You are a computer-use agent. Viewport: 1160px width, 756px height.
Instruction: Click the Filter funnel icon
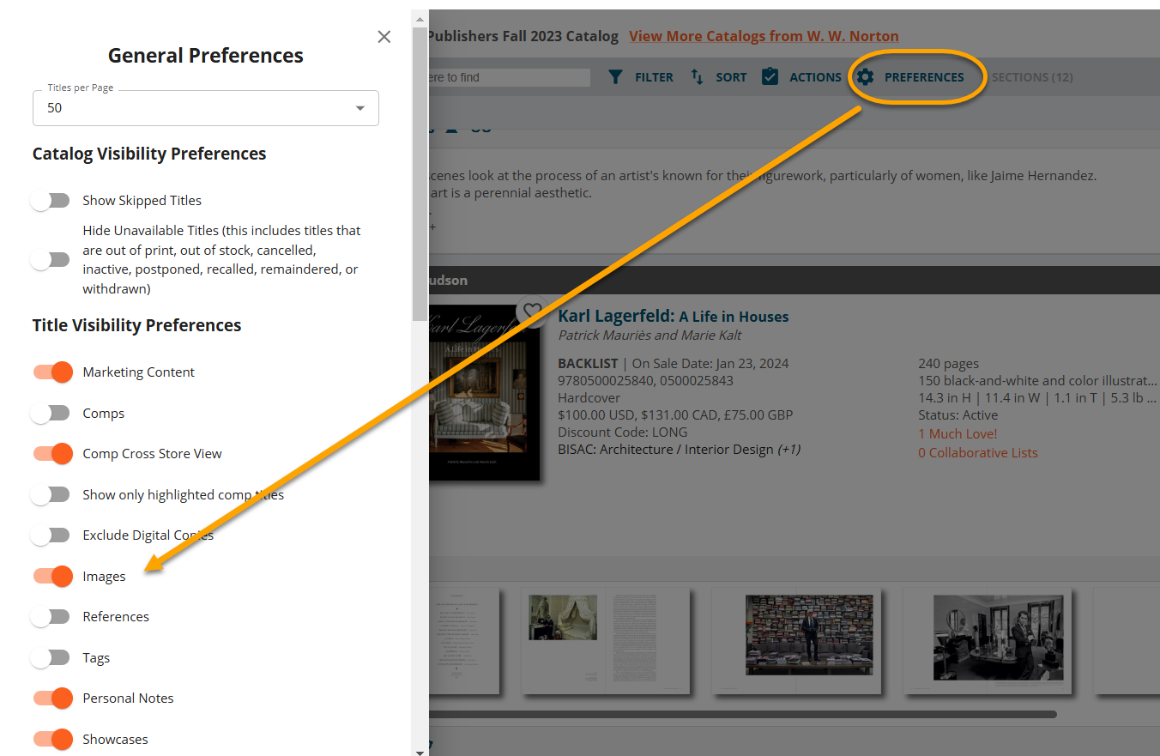(615, 77)
